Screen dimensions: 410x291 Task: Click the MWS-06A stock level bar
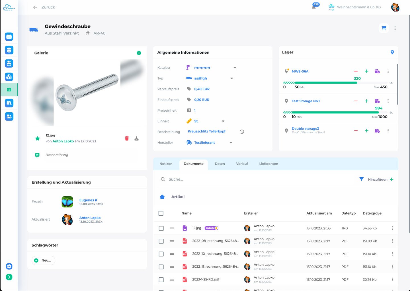pos(336,83)
